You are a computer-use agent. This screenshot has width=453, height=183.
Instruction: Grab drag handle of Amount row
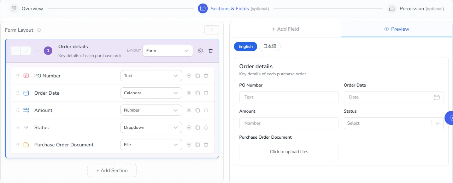[x=18, y=110]
